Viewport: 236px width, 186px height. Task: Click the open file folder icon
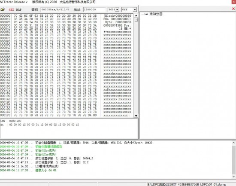(3, 9)
